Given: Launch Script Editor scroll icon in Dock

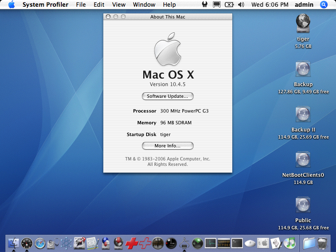Looking at the screenshot, I should [x=276, y=244].
